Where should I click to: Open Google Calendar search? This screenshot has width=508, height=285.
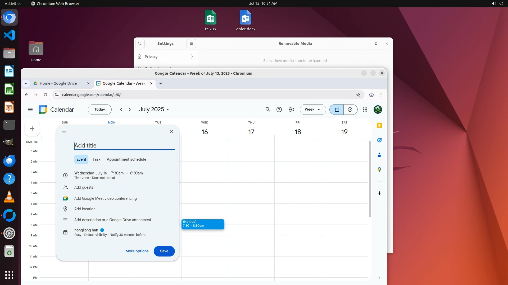[268, 110]
